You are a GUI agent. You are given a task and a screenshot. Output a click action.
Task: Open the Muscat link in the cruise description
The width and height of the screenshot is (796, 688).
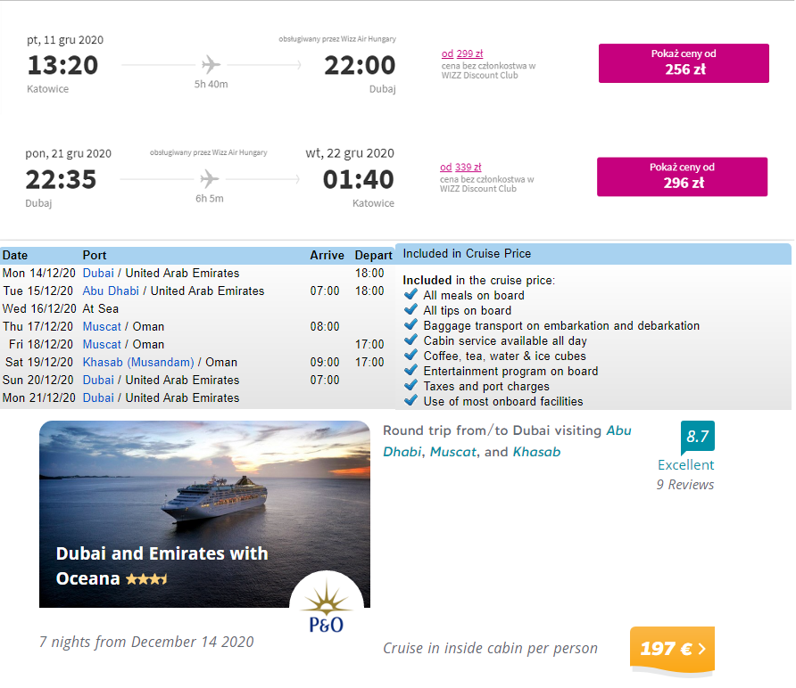[x=453, y=452]
